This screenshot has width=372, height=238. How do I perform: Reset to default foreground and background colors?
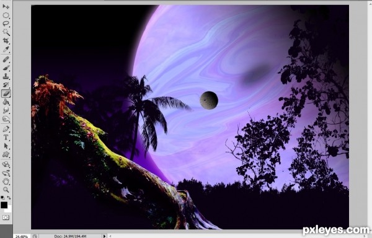(x=2, y=197)
